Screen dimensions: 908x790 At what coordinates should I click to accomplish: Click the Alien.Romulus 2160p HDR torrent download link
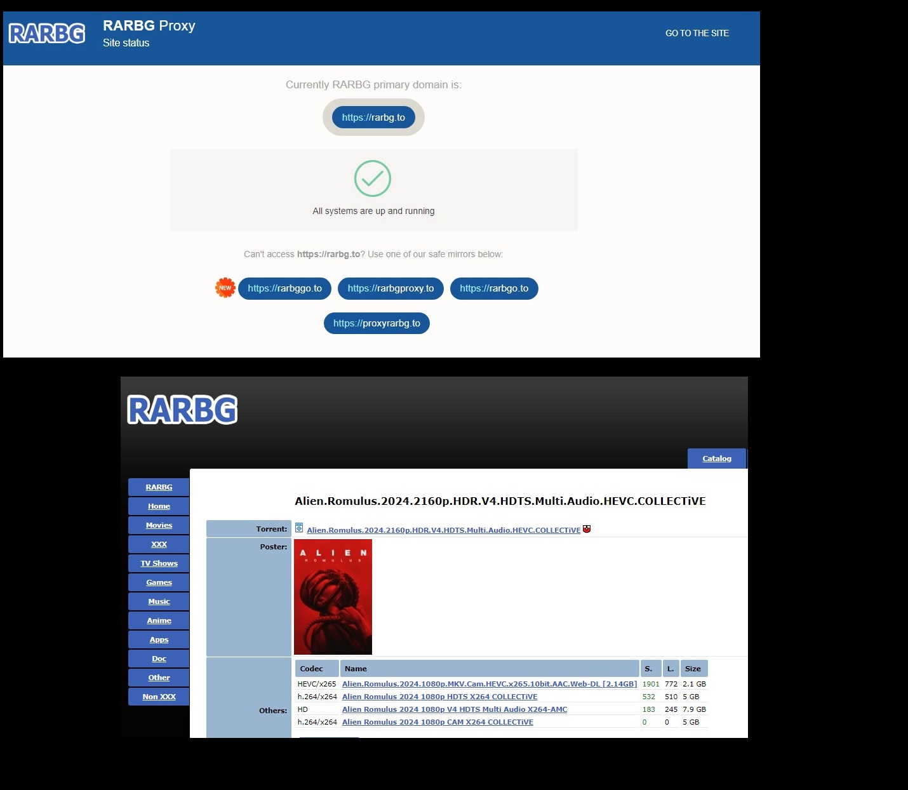[443, 530]
